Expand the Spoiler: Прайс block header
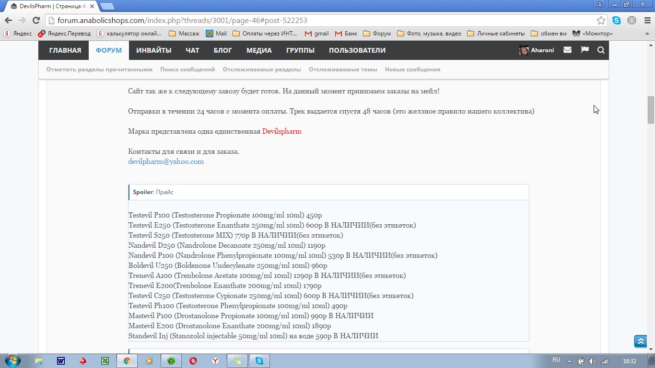This screenshot has width=655, height=368. [328, 192]
